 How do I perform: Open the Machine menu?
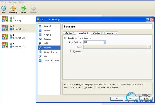[x=12, y=2]
